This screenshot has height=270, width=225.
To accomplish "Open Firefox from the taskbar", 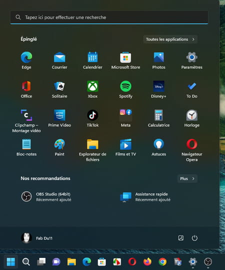I will (x=147, y=262).
